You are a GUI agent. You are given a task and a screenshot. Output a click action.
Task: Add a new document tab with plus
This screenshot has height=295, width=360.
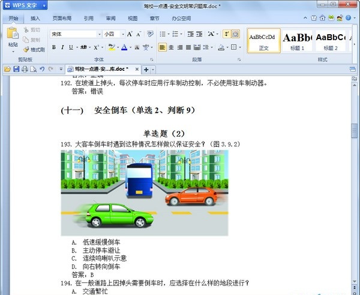tap(146, 70)
